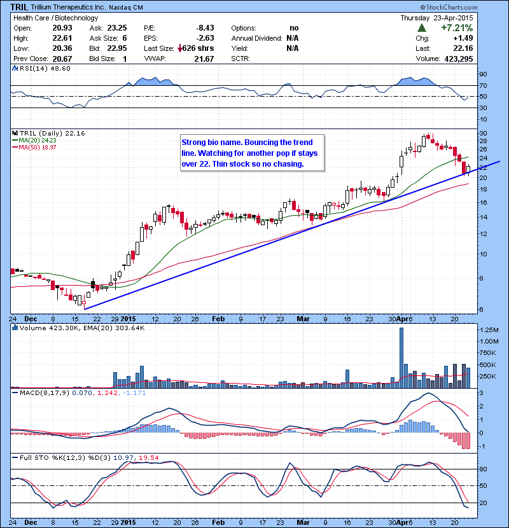This screenshot has width=509, height=528.
Task: Click the Open price 20.93
Action: (x=62, y=28)
